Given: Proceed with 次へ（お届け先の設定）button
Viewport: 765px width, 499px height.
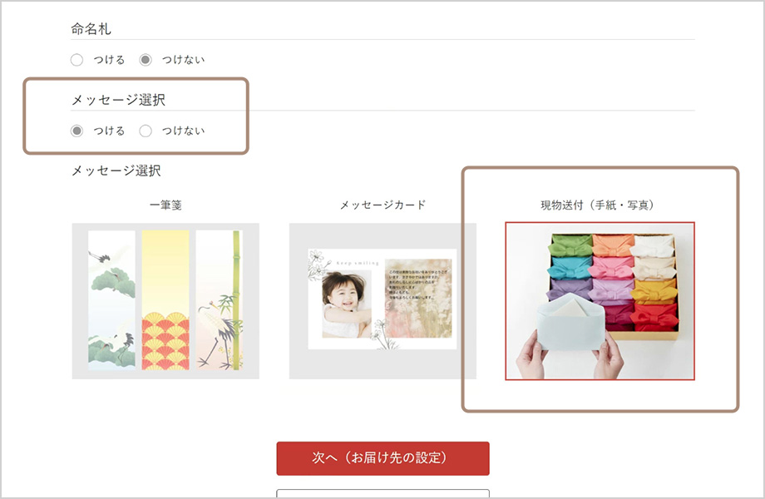Looking at the screenshot, I should pos(382,458).
